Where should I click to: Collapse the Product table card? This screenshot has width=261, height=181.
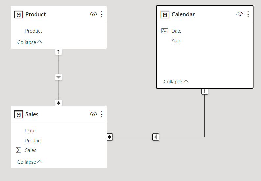30,42
